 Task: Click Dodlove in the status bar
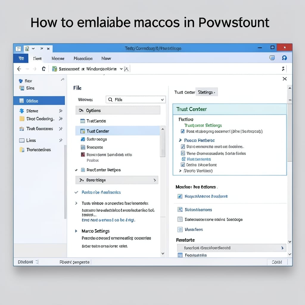pos(26,262)
